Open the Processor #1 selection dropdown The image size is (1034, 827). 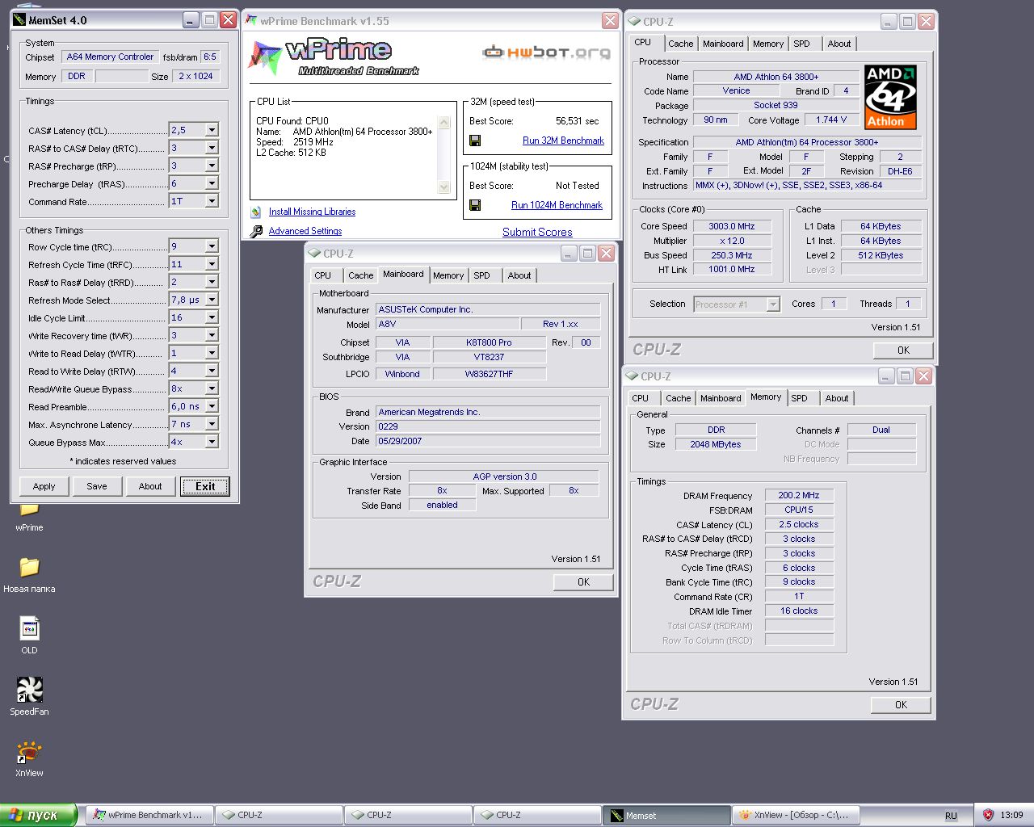coord(773,304)
